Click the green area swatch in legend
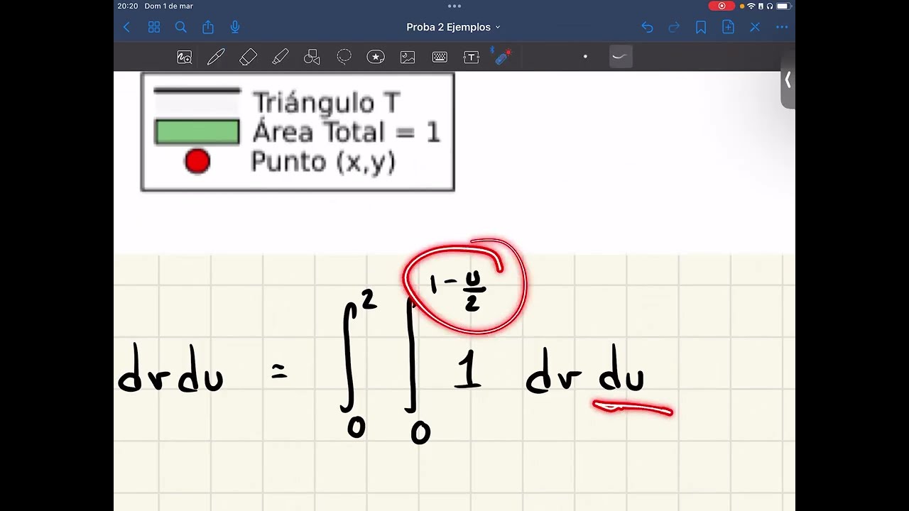The width and height of the screenshot is (909, 511). point(197,132)
